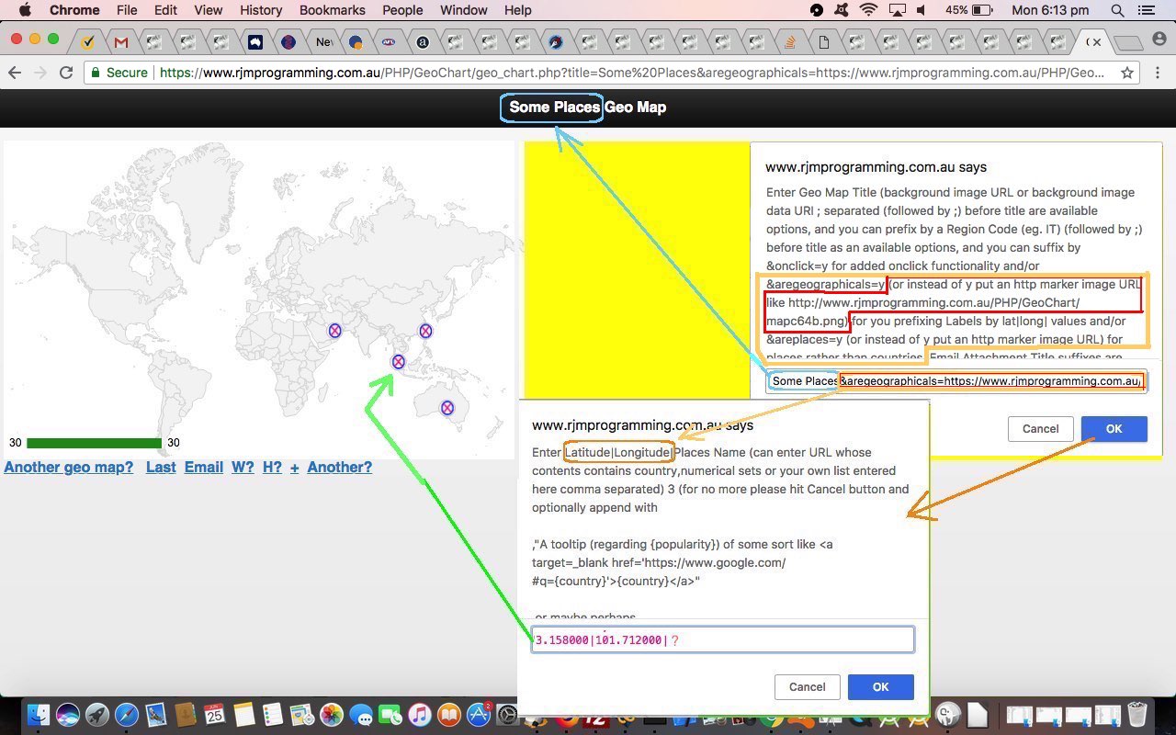Click the map marker on Arabian Peninsula

tap(334, 331)
